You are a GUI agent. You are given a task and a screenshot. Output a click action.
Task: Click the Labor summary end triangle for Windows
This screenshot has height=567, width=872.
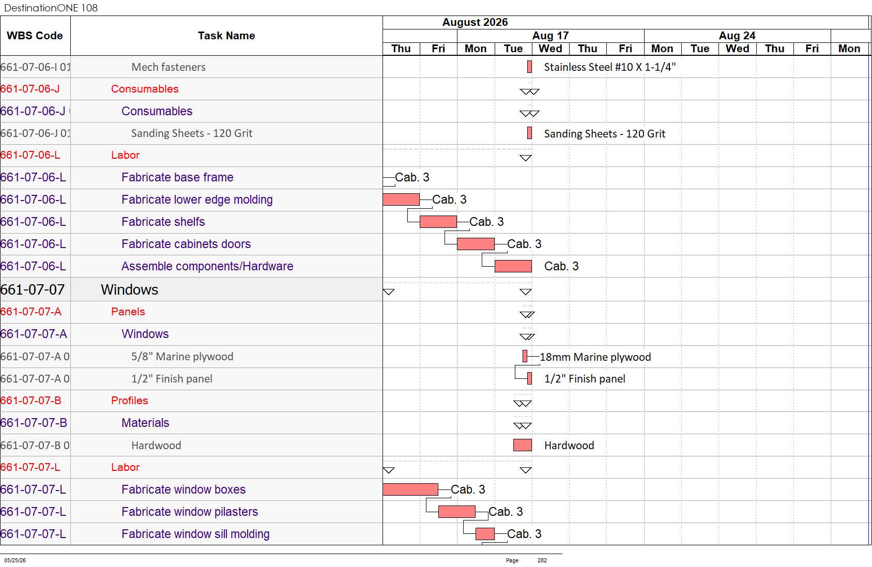coord(526,470)
